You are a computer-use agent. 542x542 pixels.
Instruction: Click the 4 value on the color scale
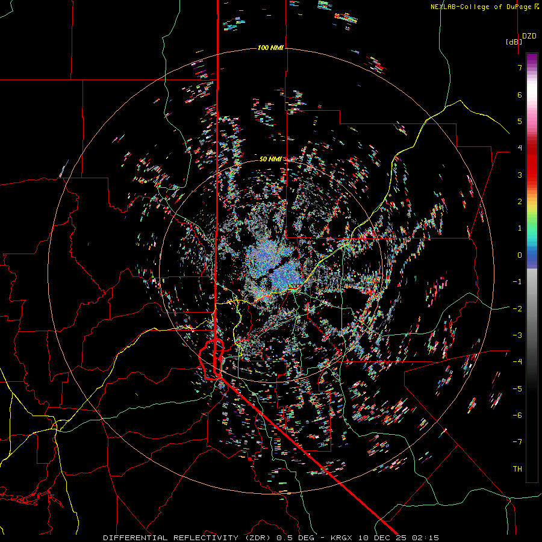(520, 148)
